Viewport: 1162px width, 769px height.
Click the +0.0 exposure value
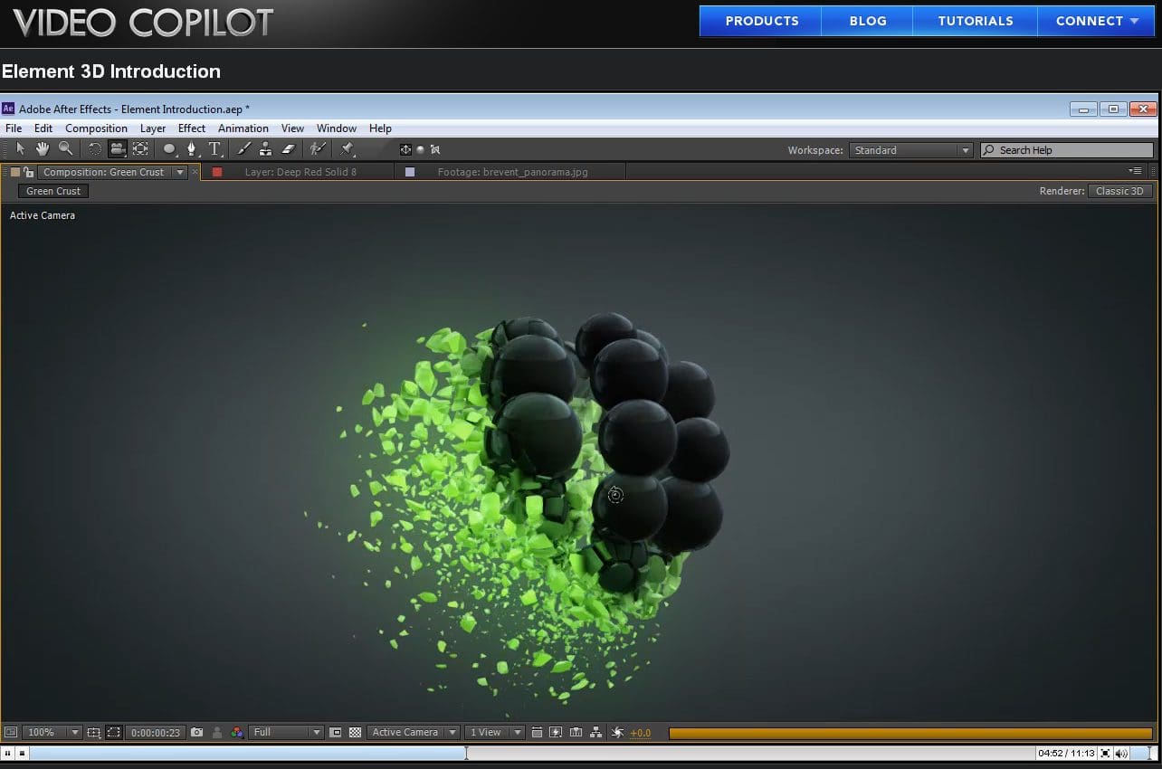pyautogui.click(x=640, y=733)
